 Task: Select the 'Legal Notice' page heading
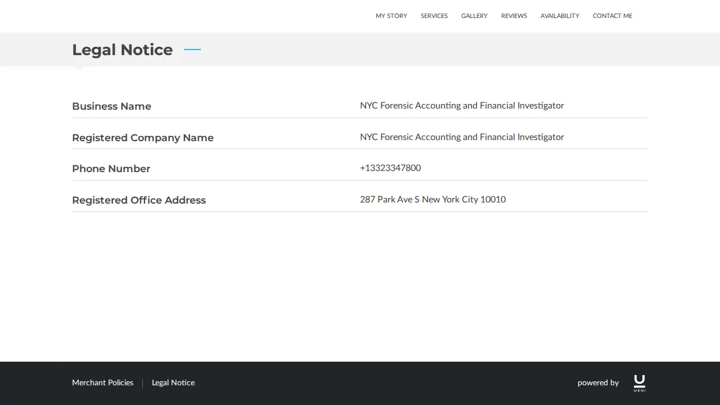coord(123,49)
